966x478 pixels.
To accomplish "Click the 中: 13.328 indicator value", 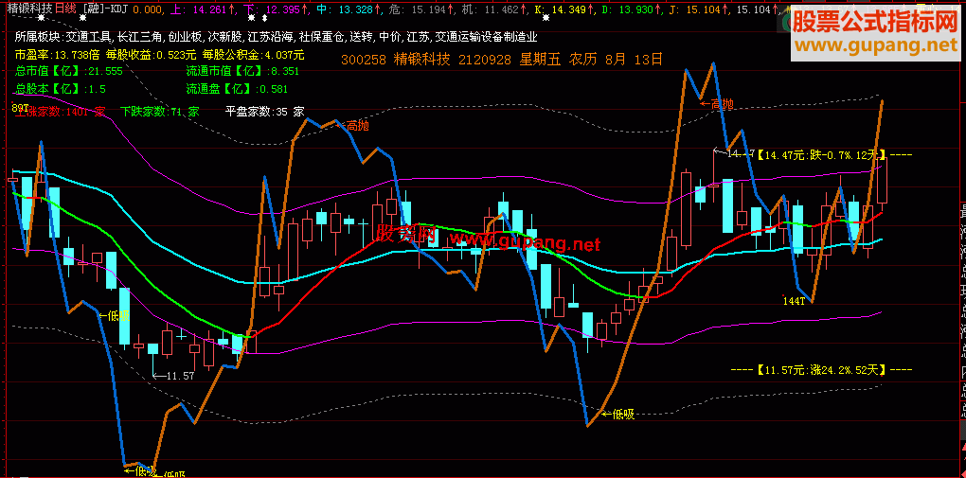I will point(347,9).
